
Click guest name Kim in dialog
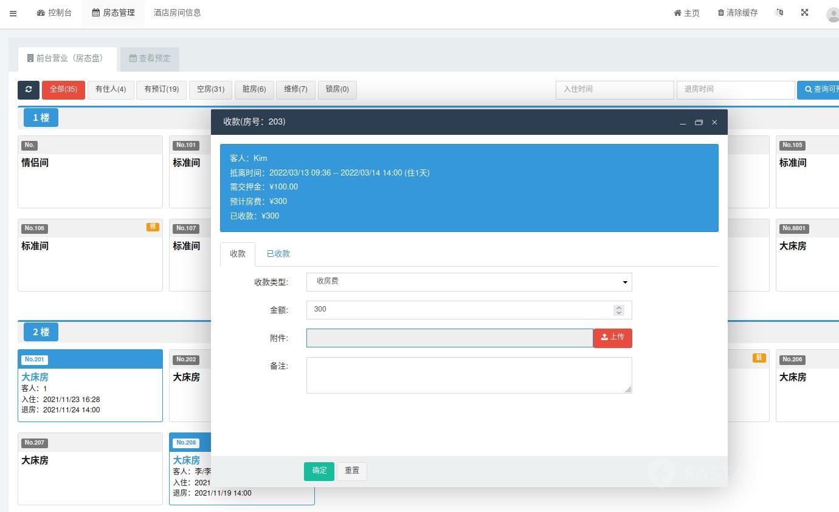260,159
